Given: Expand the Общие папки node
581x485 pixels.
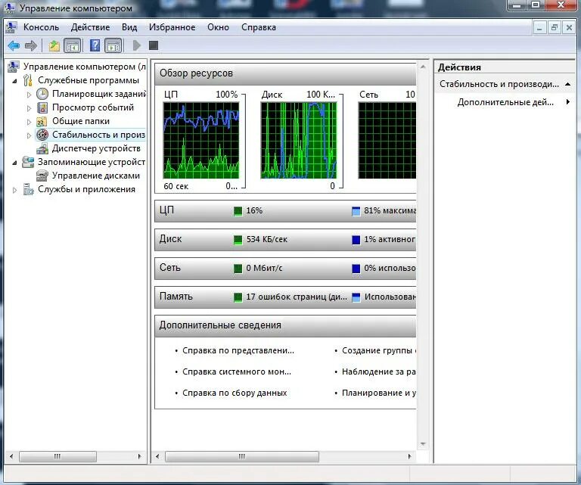Looking at the screenshot, I should [29, 122].
